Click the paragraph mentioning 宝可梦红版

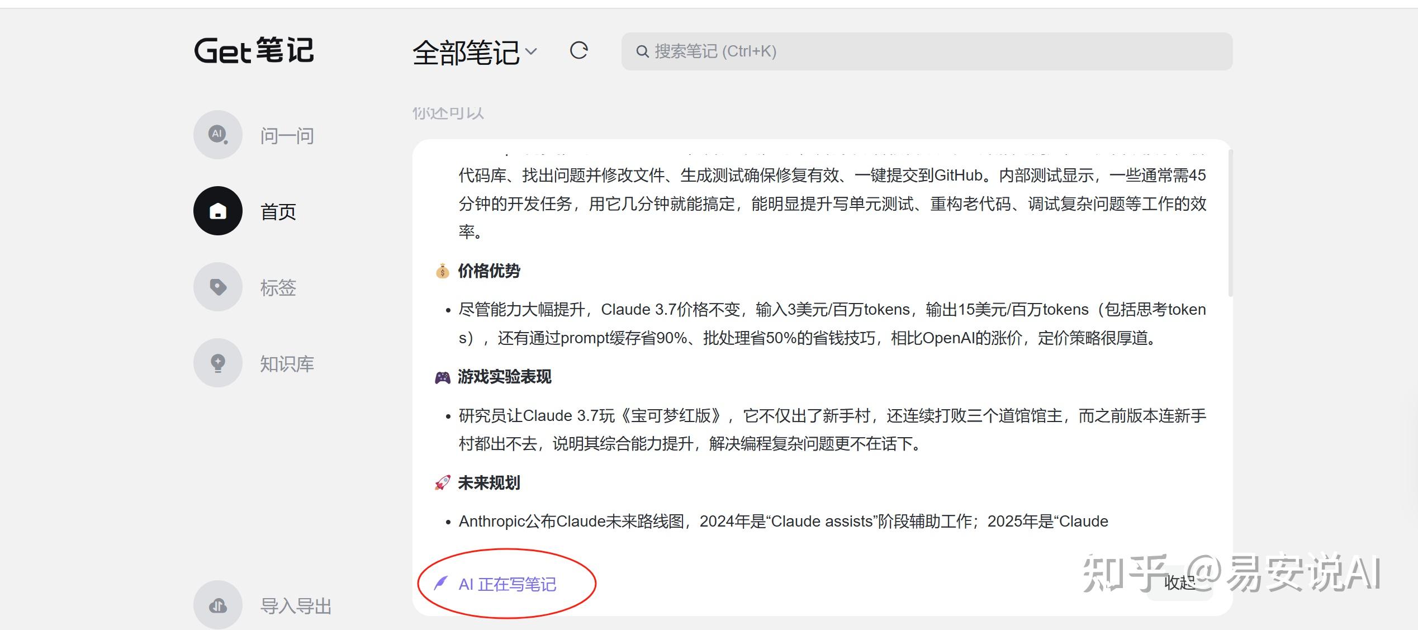click(x=832, y=430)
